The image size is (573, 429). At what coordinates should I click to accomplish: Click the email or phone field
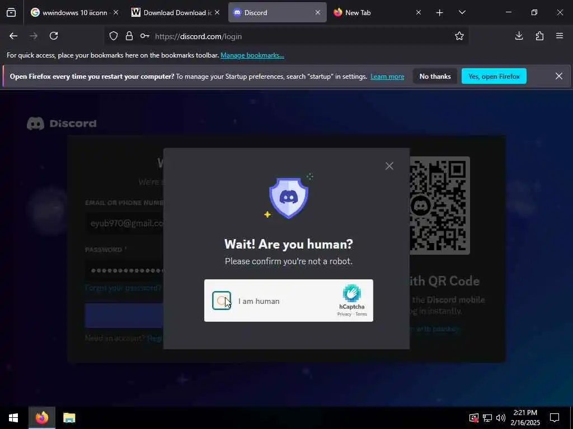click(x=125, y=223)
